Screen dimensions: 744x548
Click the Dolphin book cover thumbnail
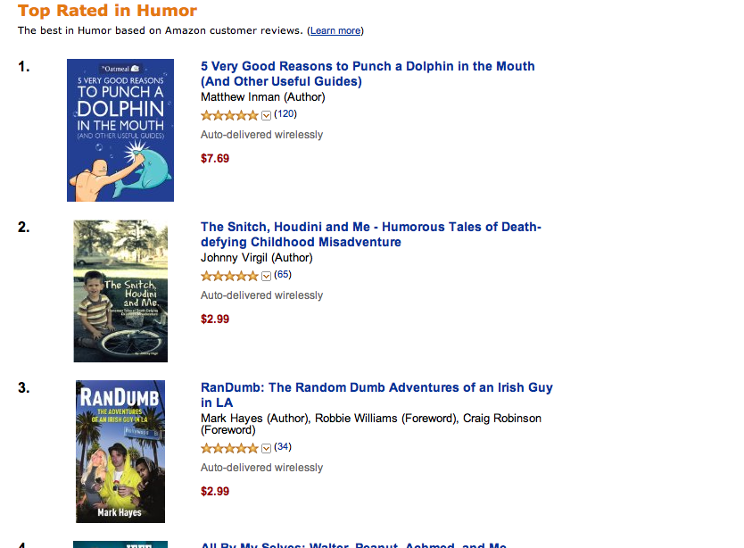point(120,130)
